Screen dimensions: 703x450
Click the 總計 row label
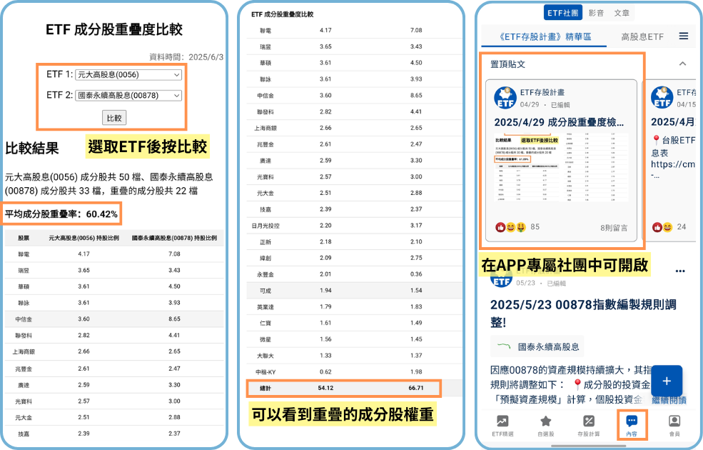pos(265,388)
